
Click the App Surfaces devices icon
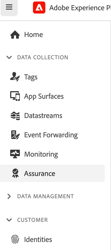coord(15,96)
